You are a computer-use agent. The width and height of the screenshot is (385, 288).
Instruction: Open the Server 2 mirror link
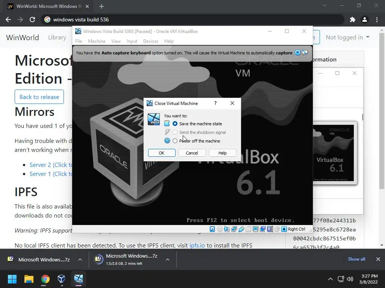point(51,165)
